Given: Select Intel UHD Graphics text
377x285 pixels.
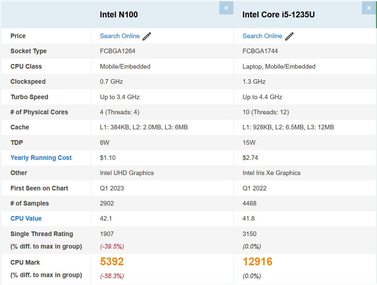Looking at the screenshot, I should click(x=127, y=173).
